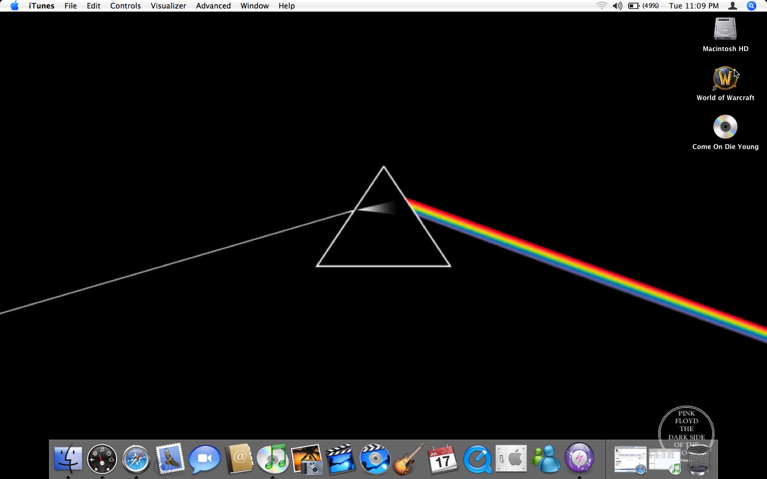Viewport: 767px width, 479px height.
Task: Launch QuickTime Player from the Dock
Action: [477, 459]
